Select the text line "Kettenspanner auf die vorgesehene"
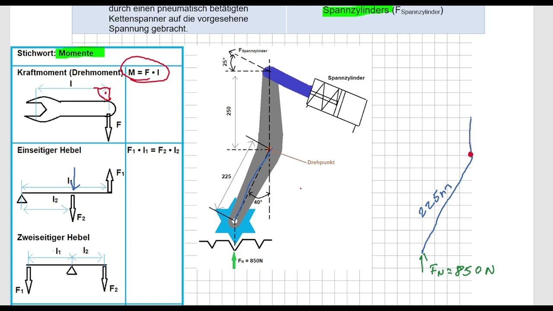Screen dimensions: 553x311 [x=178, y=19]
